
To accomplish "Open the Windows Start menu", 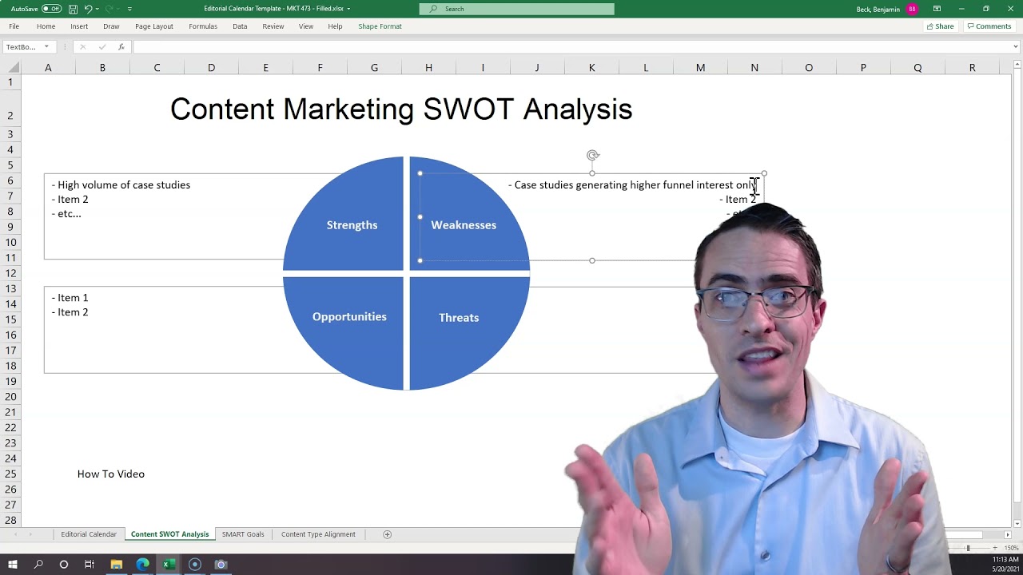I will 13,565.
